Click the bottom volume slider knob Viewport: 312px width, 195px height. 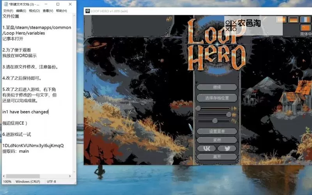(x=215, y=121)
